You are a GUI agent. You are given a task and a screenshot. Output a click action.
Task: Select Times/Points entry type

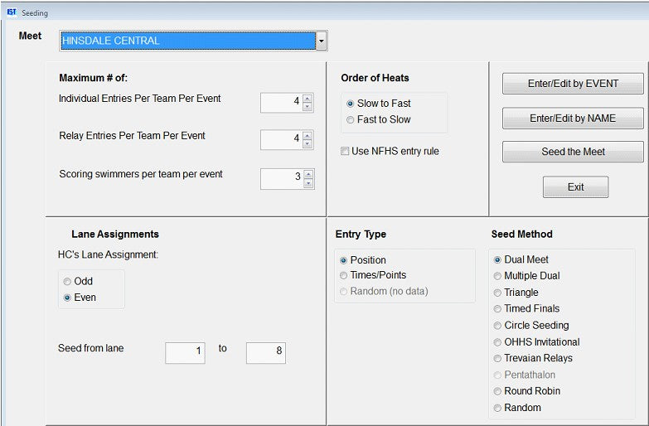click(x=344, y=275)
